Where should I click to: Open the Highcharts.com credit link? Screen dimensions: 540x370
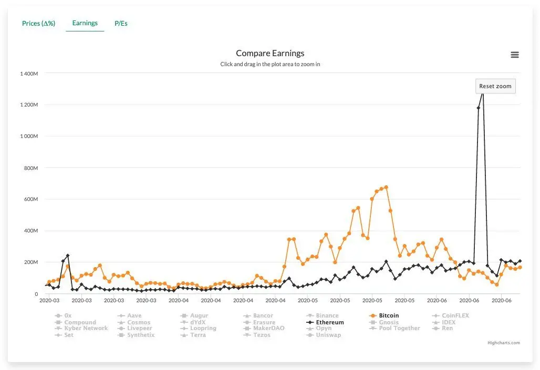tap(503, 343)
